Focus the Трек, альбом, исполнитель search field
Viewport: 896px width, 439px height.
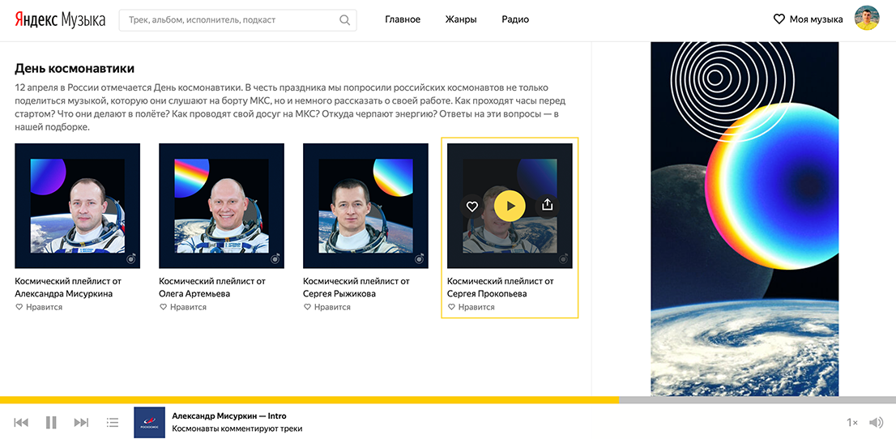pos(237,20)
